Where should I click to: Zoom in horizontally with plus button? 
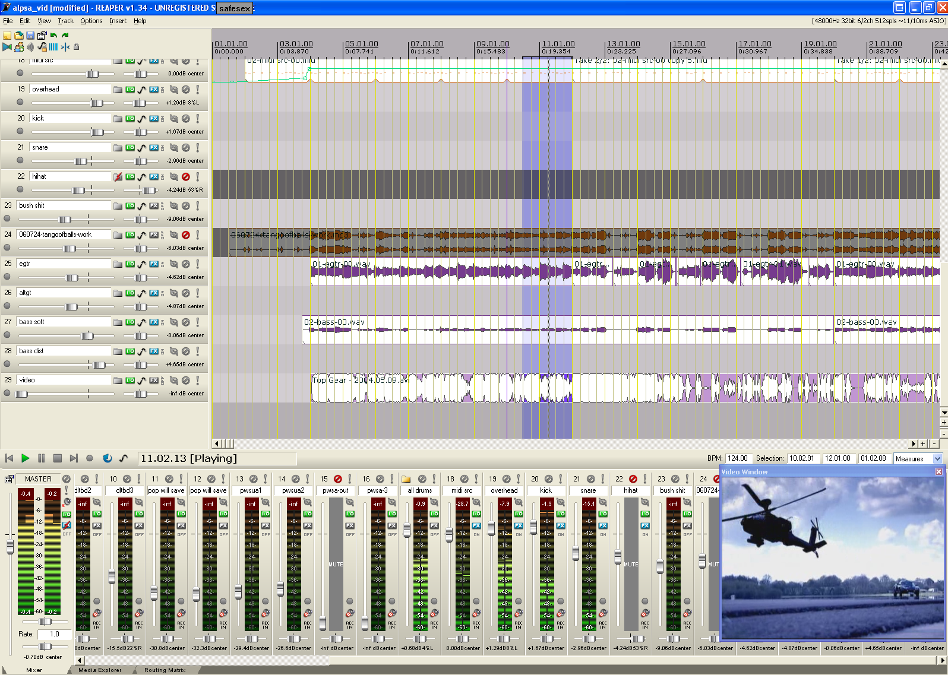[923, 443]
